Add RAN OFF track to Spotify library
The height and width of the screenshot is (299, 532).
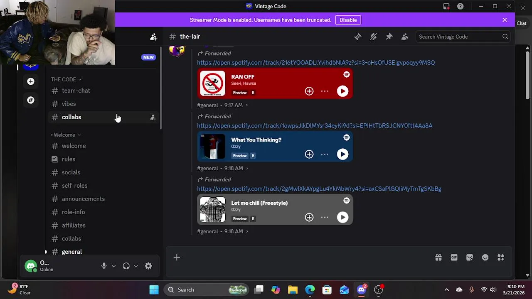click(309, 91)
